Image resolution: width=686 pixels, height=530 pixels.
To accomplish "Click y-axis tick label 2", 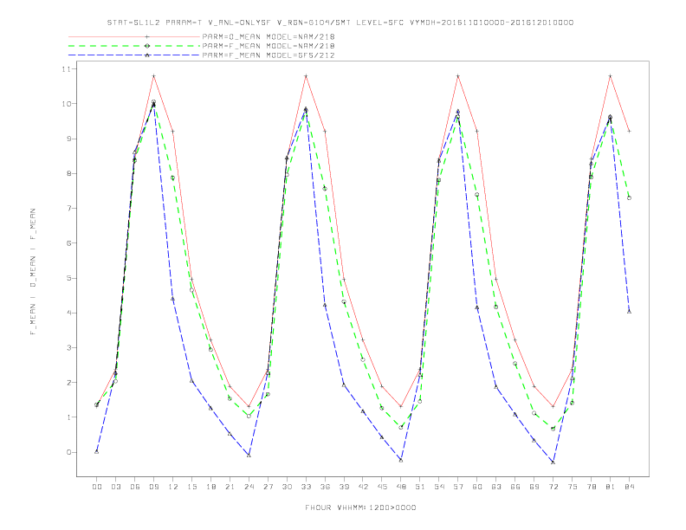I will [68, 383].
